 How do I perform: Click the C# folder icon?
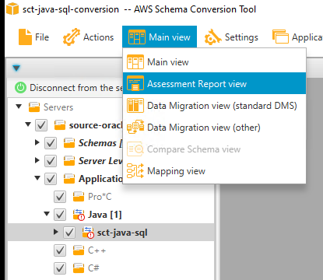click(x=79, y=268)
